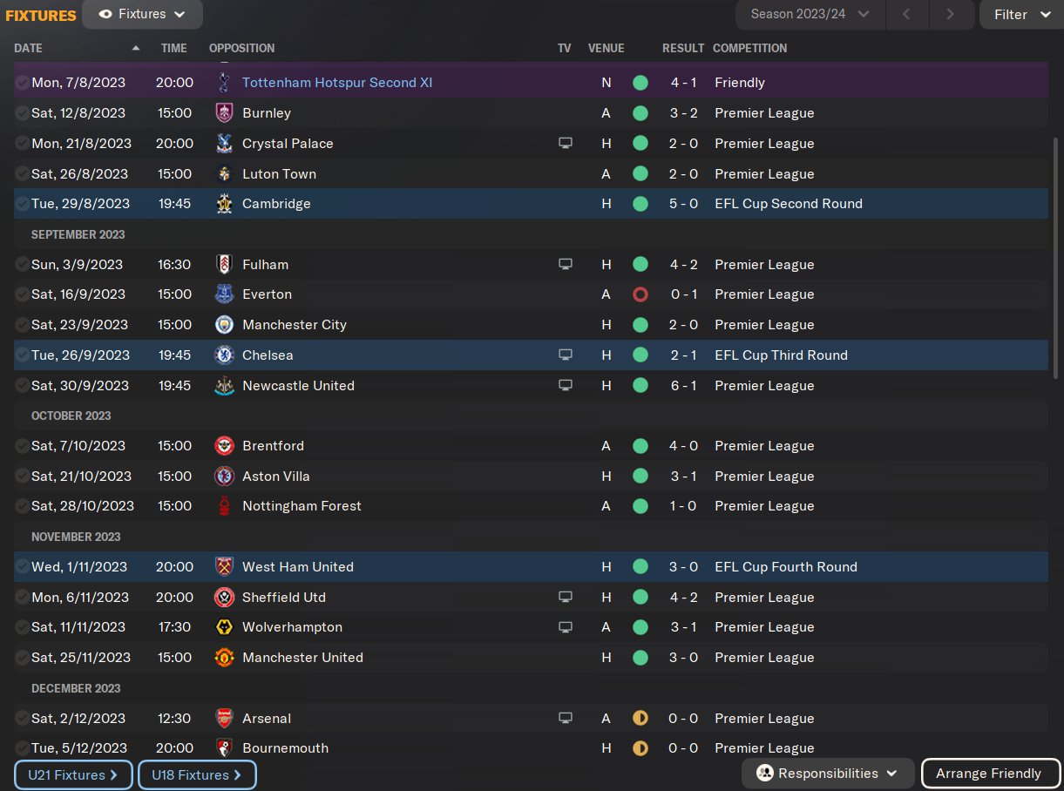This screenshot has width=1064, height=791.
Task: Click the Burnley club crest icon
Action: pyautogui.click(x=224, y=113)
